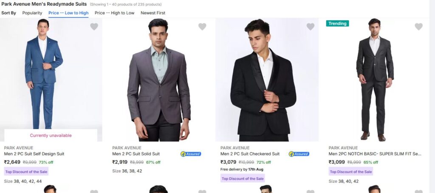Open Men 2 PC Suit Checkered Suit link
435x193 pixels.
(x=250, y=154)
